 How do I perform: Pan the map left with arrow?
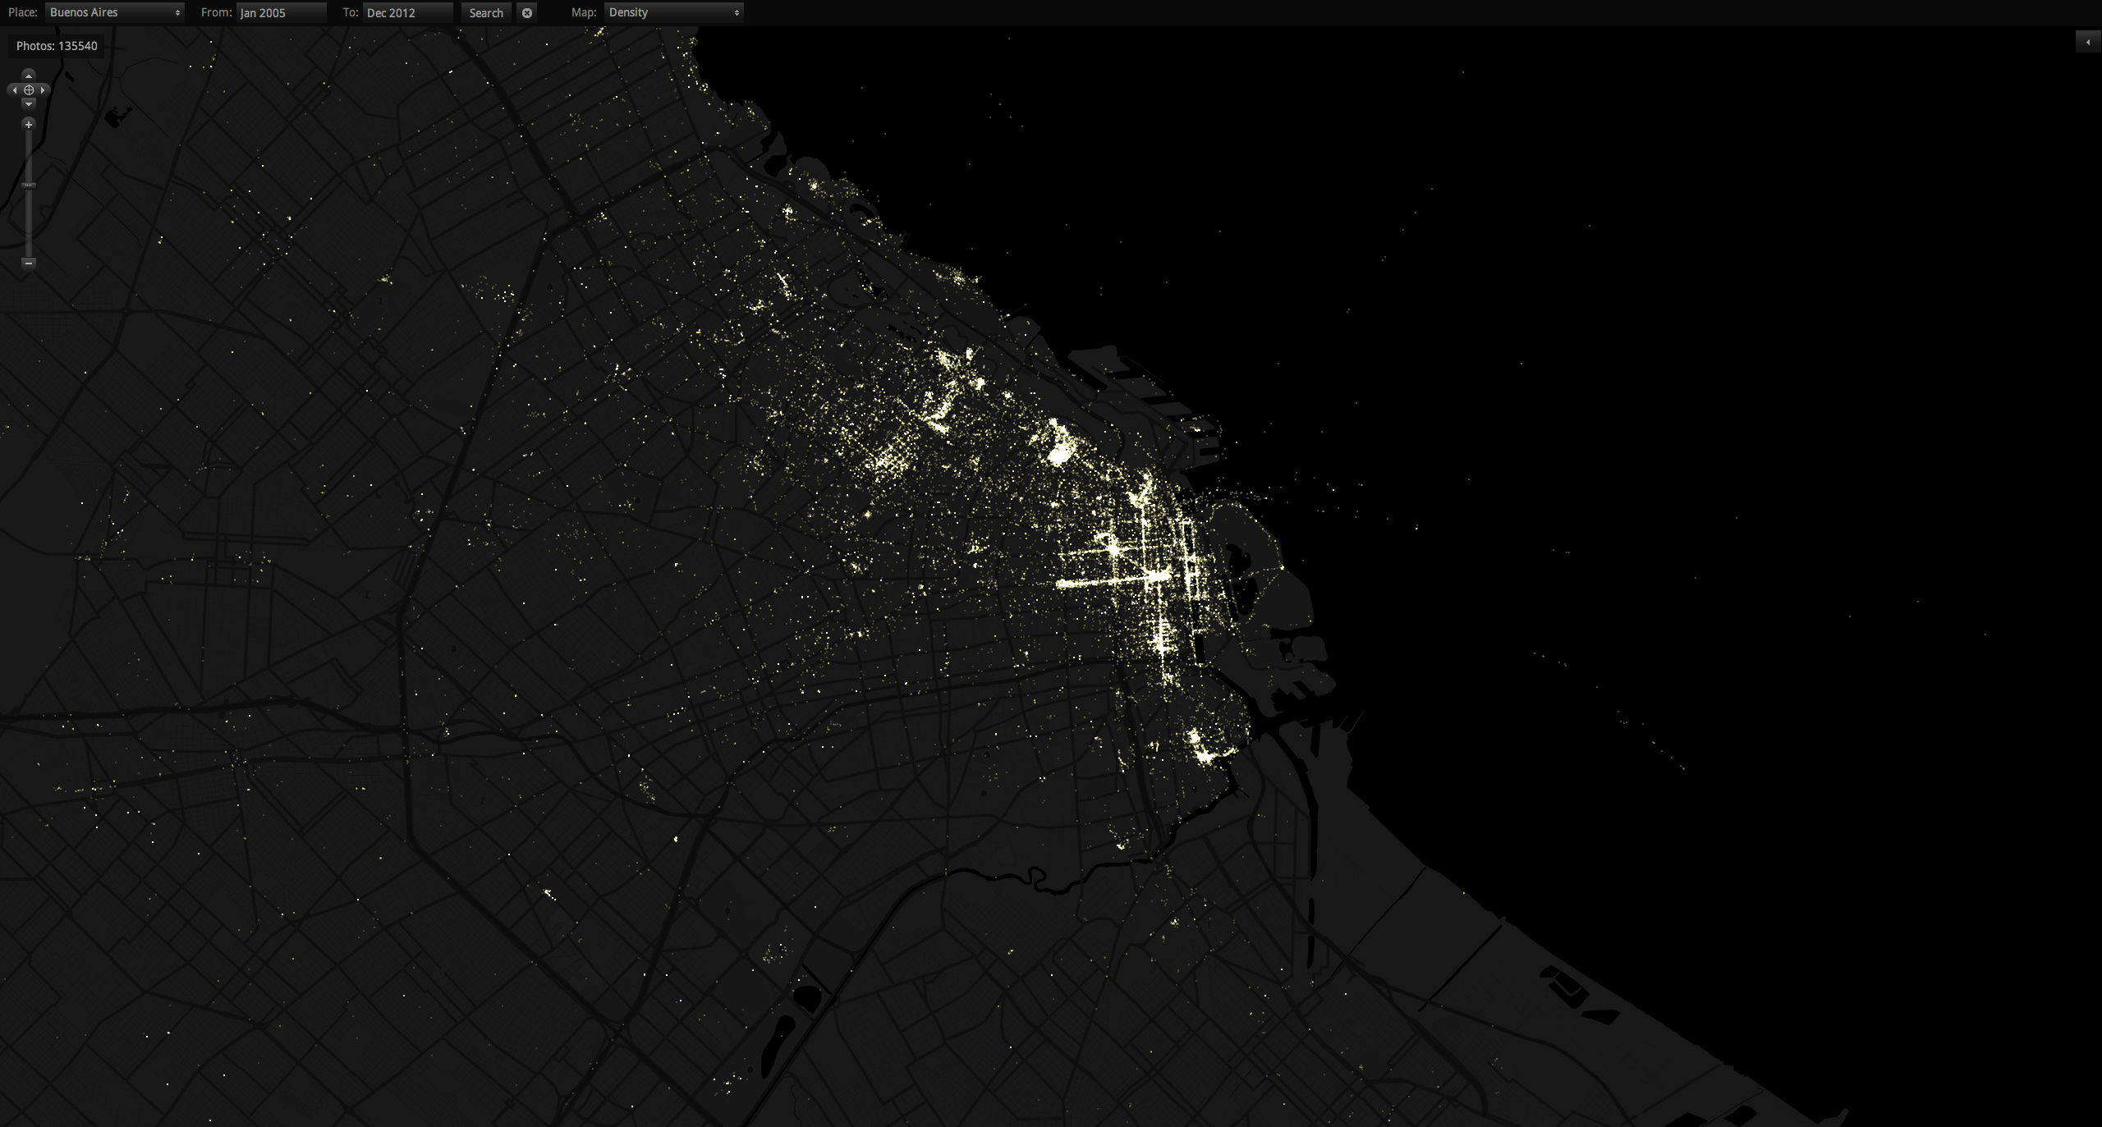coord(14,90)
